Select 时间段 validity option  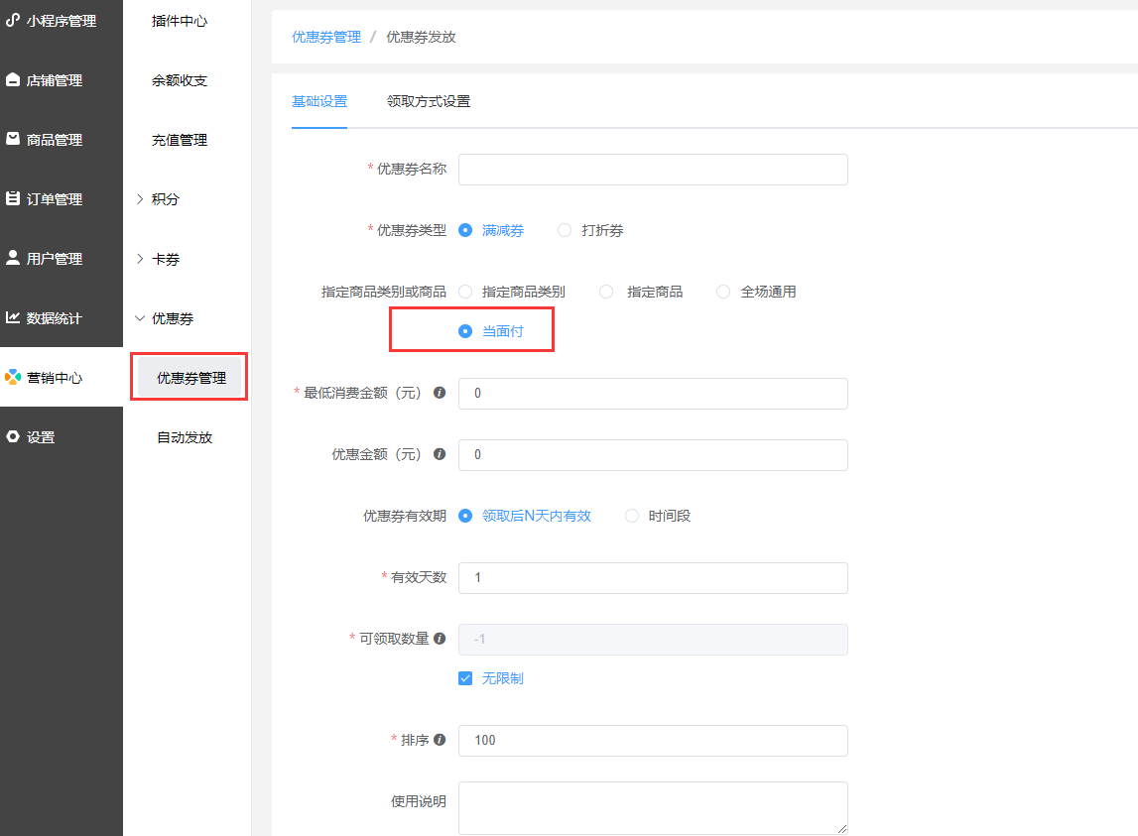tap(632, 516)
